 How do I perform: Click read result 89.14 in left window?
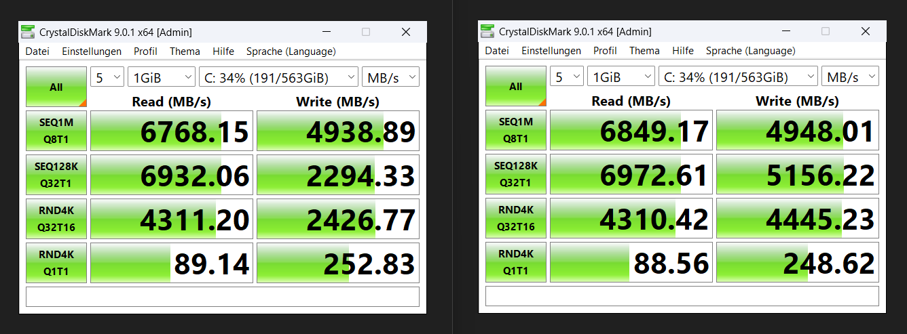point(172,263)
